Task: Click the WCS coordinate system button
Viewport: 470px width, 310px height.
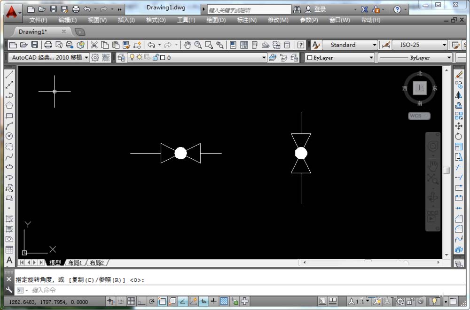Action: [x=419, y=116]
